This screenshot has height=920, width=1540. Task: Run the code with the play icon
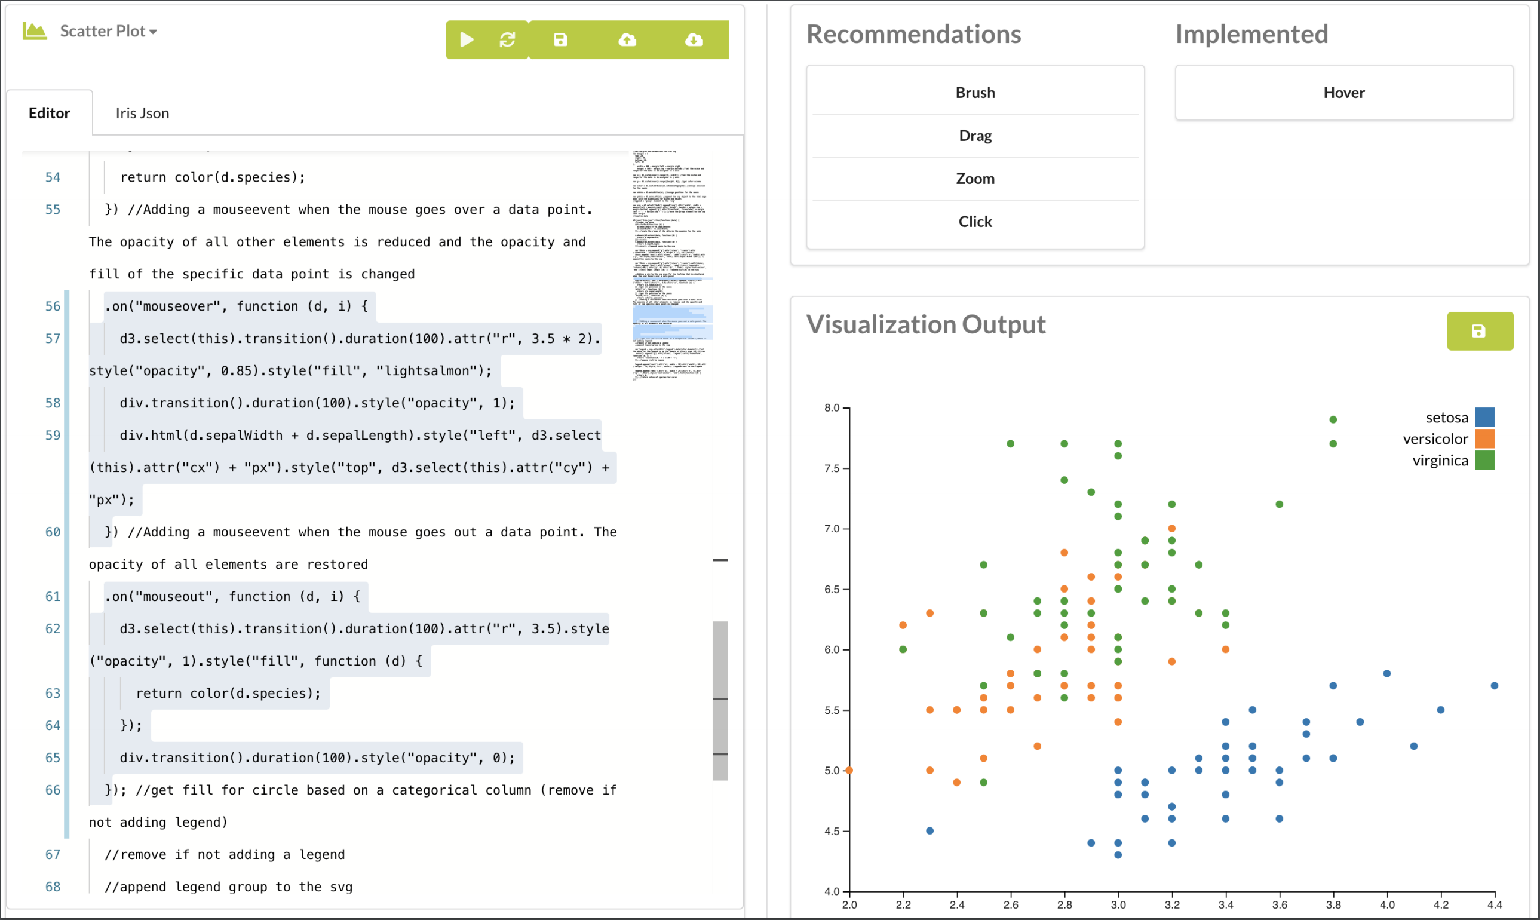(x=467, y=39)
